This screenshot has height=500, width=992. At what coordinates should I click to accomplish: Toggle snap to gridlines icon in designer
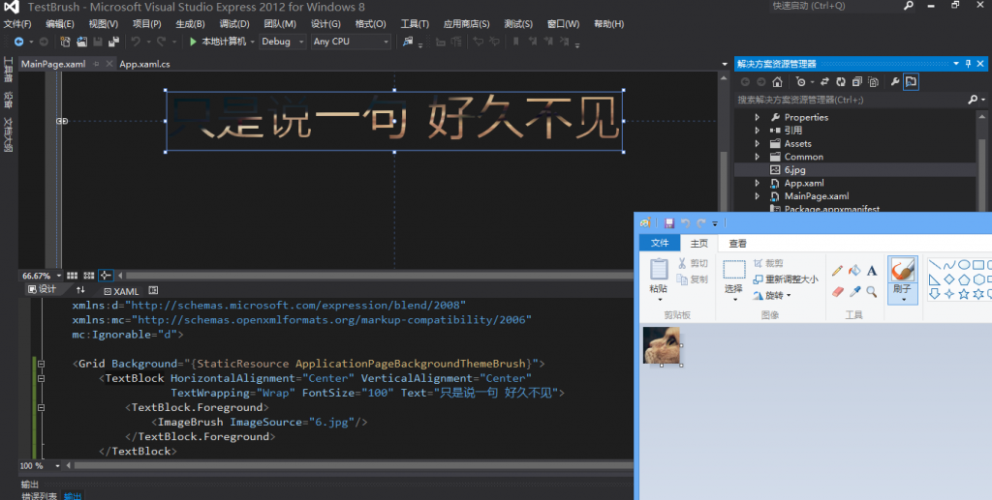click(88, 276)
